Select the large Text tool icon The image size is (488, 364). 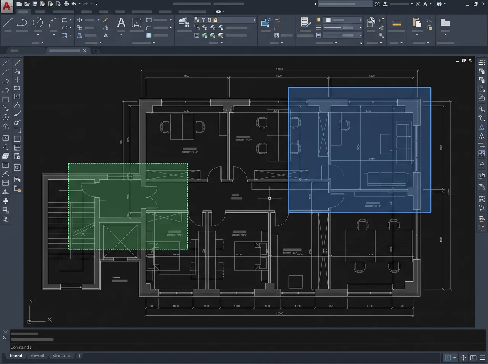point(121,23)
